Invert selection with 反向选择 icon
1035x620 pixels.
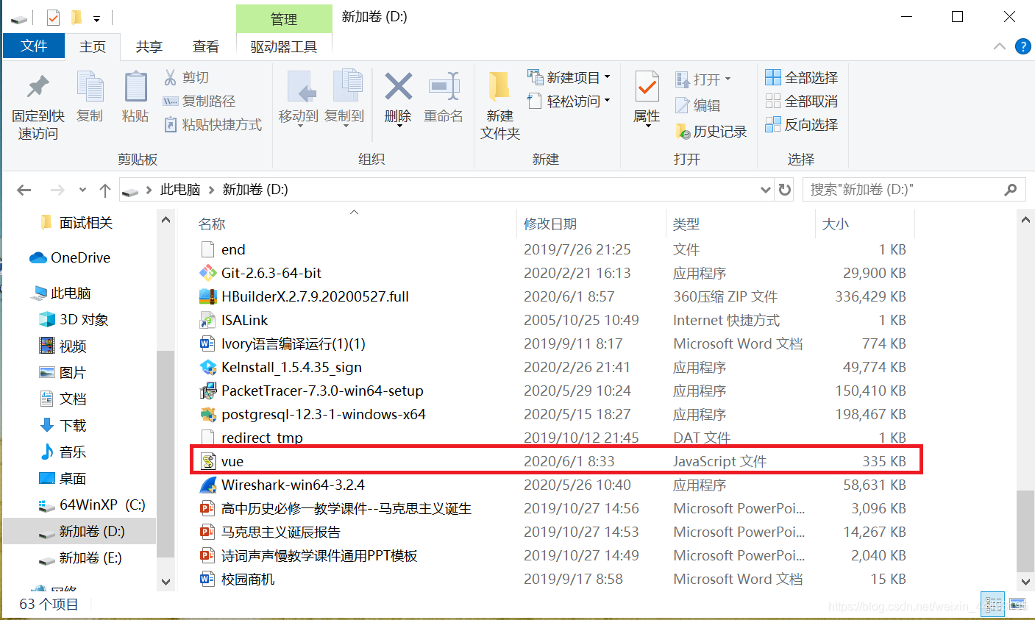pyautogui.click(x=773, y=124)
